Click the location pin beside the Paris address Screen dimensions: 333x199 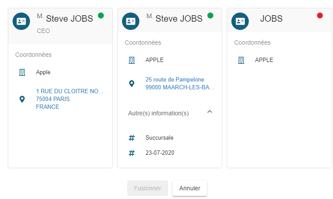click(x=22, y=99)
